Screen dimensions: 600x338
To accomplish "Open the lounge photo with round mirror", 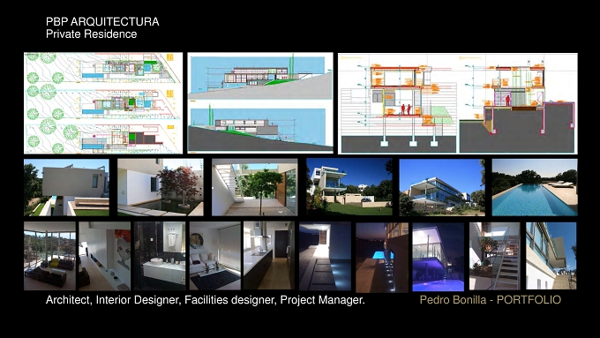I will click(215, 256).
